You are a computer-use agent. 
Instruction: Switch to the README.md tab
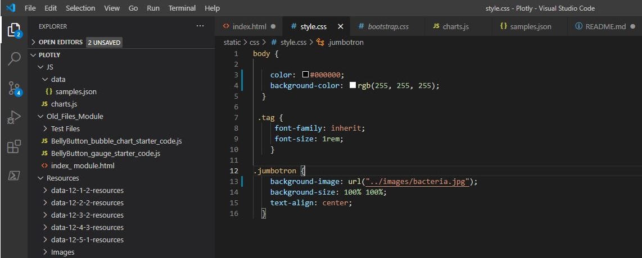pyautogui.click(x=605, y=26)
